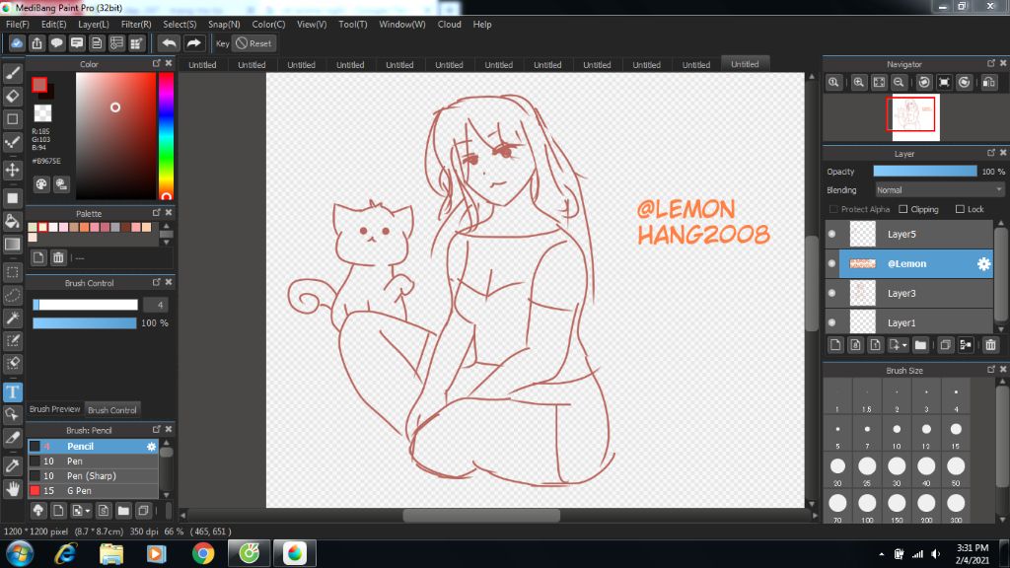This screenshot has width=1010, height=568.
Task: Switch to the Brush Preview tab
Action: point(55,409)
